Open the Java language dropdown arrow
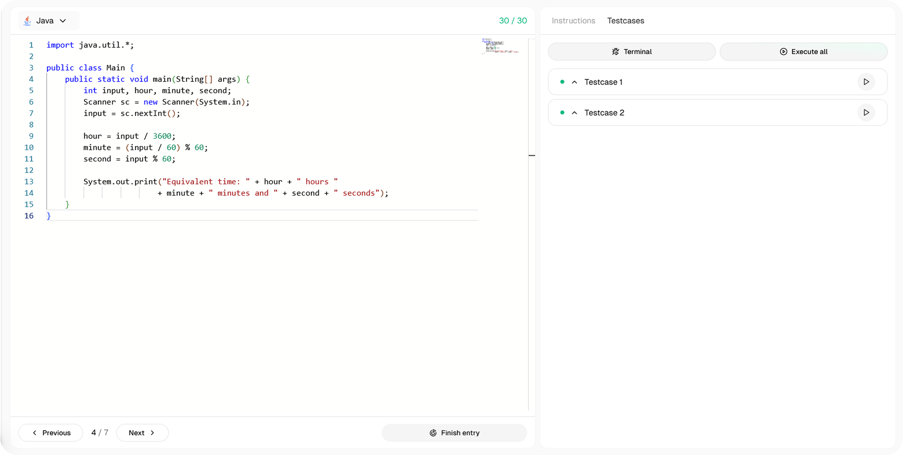Image resolution: width=903 pixels, height=455 pixels. pyautogui.click(x=63, y=21)
